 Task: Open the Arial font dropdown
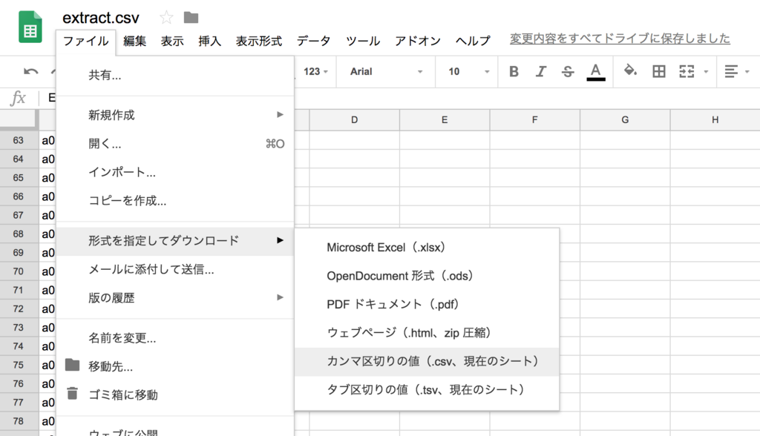tap(386, 72)
